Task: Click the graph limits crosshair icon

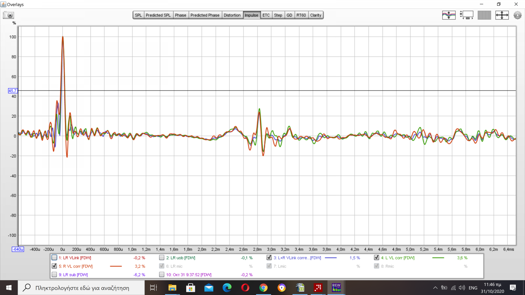Action: [x=502, y=15]
